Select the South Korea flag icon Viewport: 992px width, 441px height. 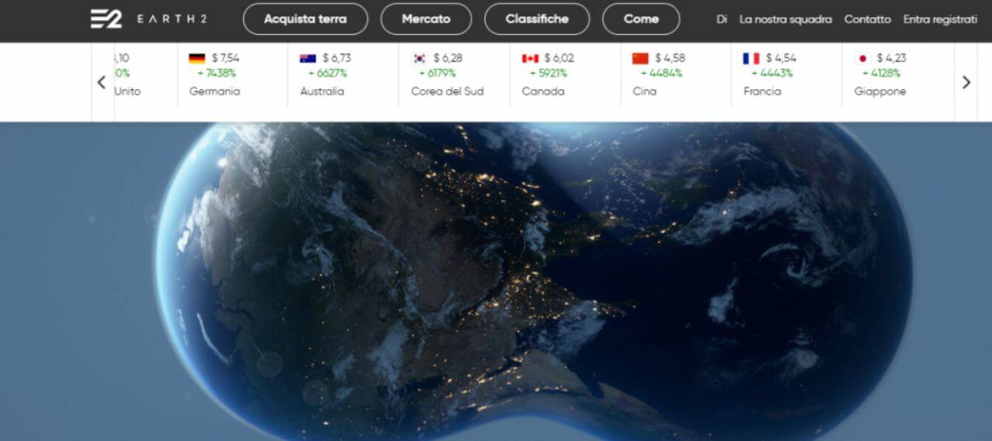pyautogui.click(x=419, y=58)
